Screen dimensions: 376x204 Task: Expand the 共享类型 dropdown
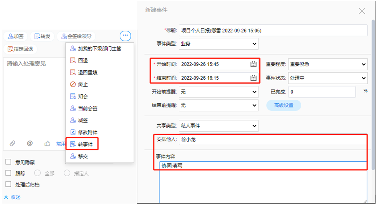coord(218,126)
